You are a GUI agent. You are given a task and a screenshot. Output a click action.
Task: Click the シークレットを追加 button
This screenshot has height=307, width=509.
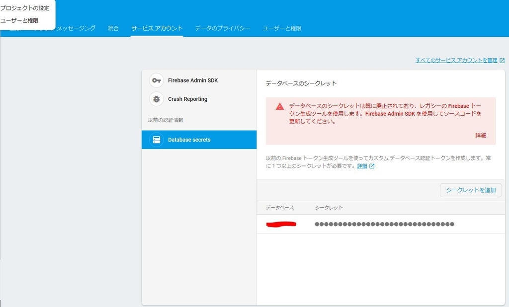pyautogui.click(x=471, y=190)
